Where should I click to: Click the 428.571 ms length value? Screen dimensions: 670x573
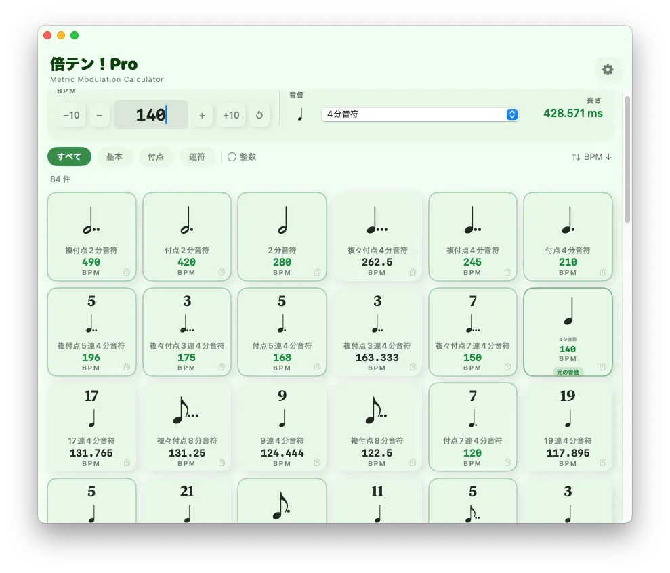coord(573,113)
